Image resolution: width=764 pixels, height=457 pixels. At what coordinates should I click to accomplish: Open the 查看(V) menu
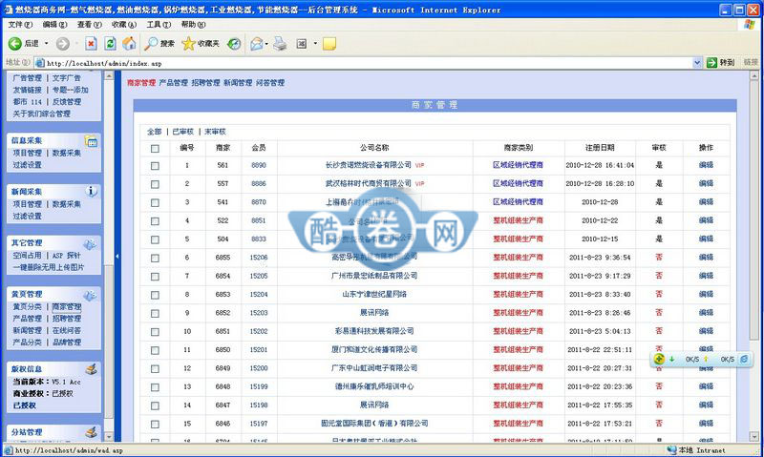click(89, 25)
